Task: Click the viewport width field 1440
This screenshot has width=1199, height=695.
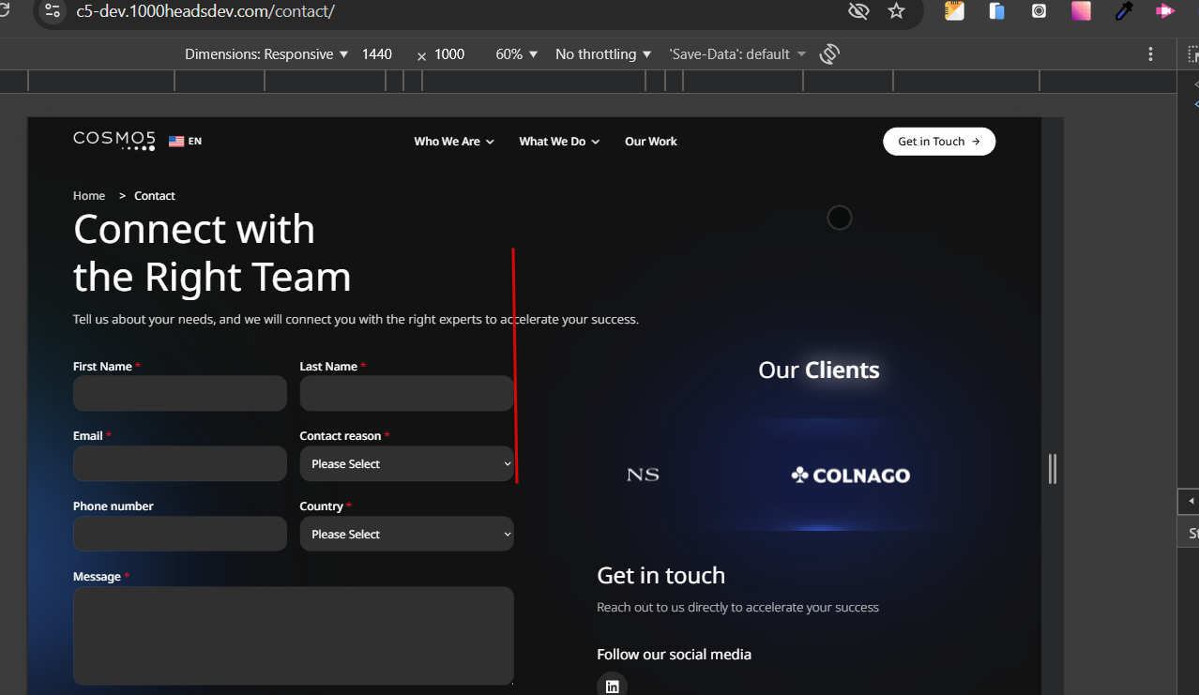Action: (378, 54)
